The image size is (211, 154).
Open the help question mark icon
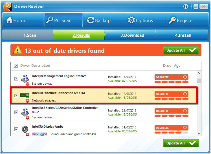(186, 6)
